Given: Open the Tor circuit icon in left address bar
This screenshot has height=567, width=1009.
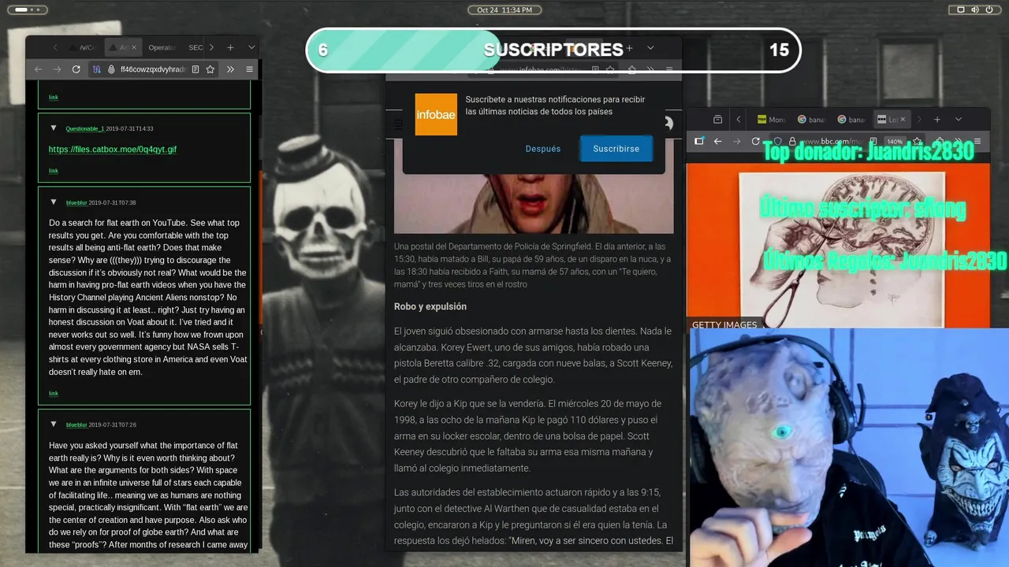Looking at the screenshot, I should point(97,69).
